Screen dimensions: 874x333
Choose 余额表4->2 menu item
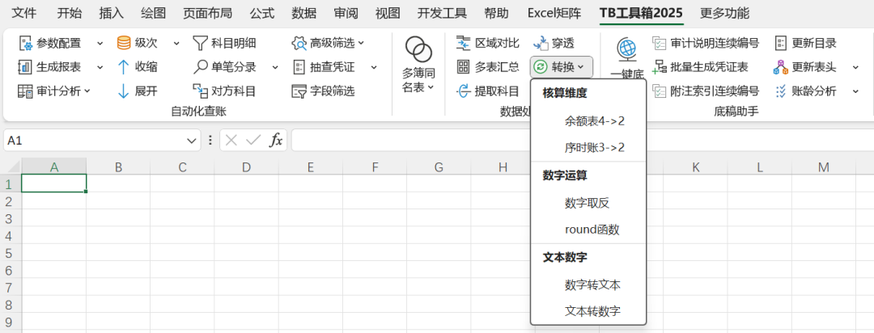click(588, 121)
